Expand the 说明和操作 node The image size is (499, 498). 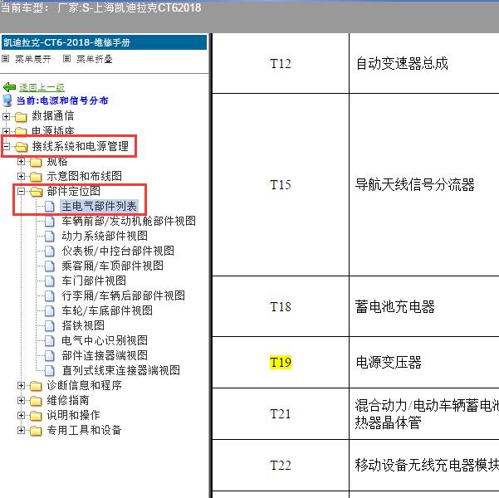pyautogui.click(x=21, y=416)
